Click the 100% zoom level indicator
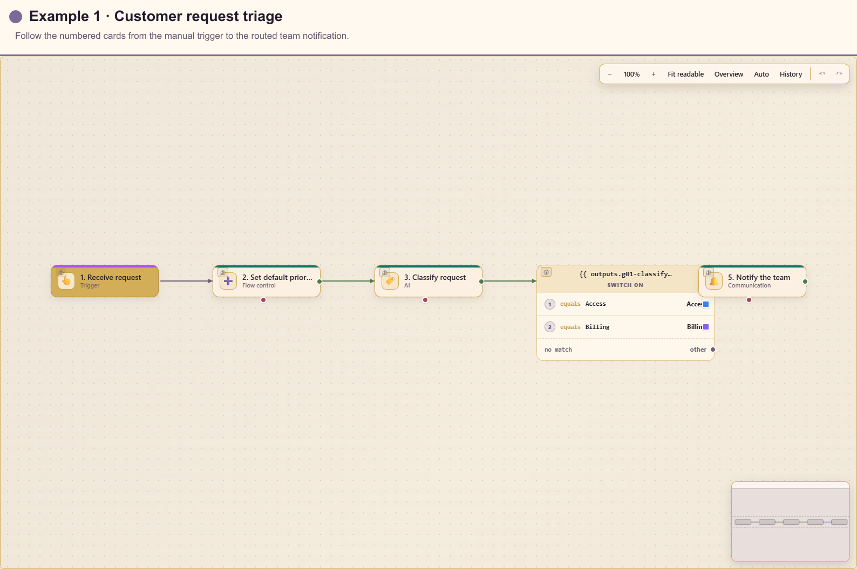This screenshot has height=569, width=857. coord(631,74)
